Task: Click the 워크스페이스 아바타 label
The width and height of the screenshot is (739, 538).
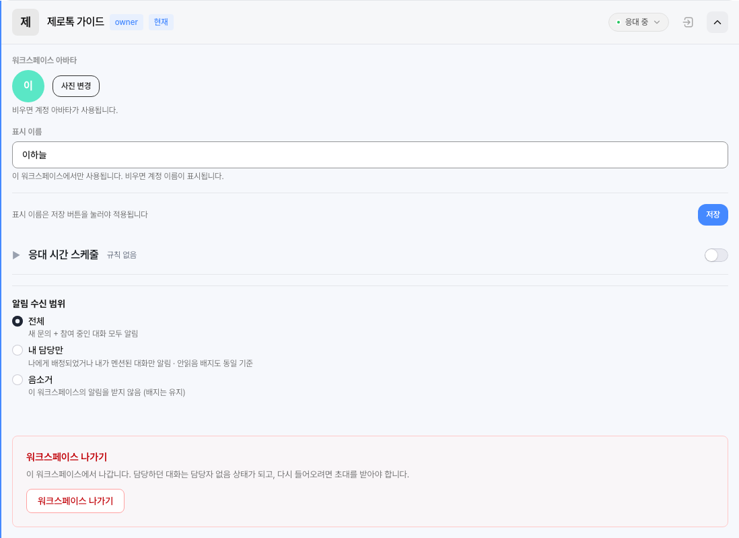Action: 44,61
